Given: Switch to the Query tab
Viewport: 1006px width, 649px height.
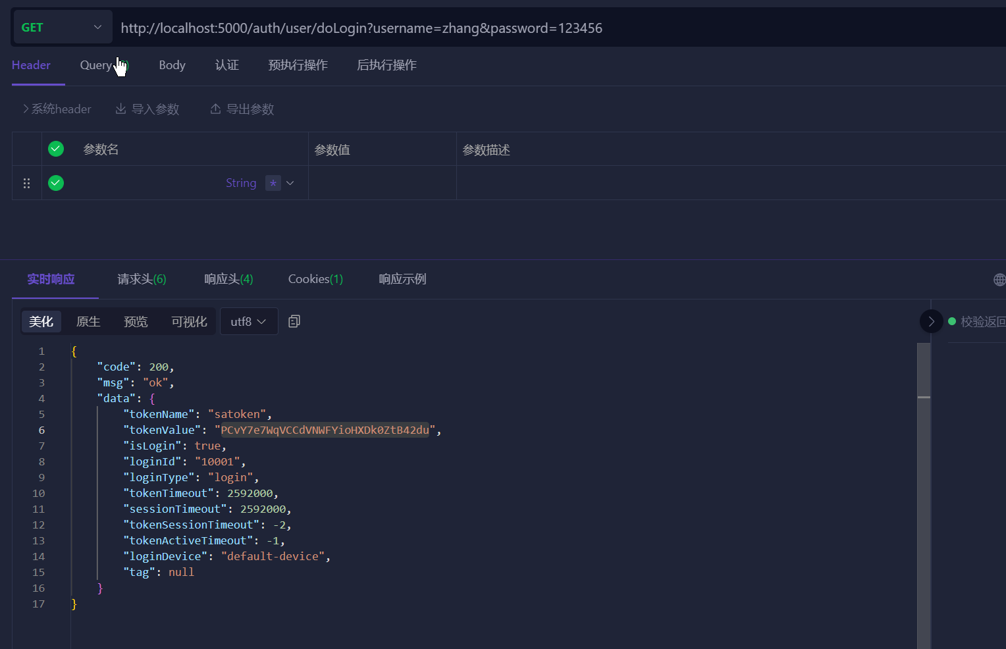Looking at the screenshot, I should pyautogui.click(x=96, y=65).
